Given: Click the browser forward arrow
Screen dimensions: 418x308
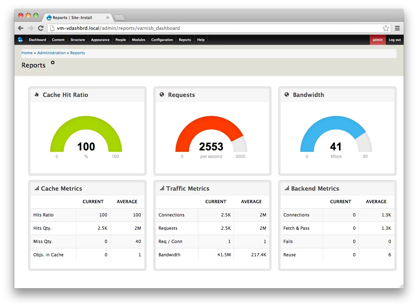Looking at the screenshot, I should [31, 28].
